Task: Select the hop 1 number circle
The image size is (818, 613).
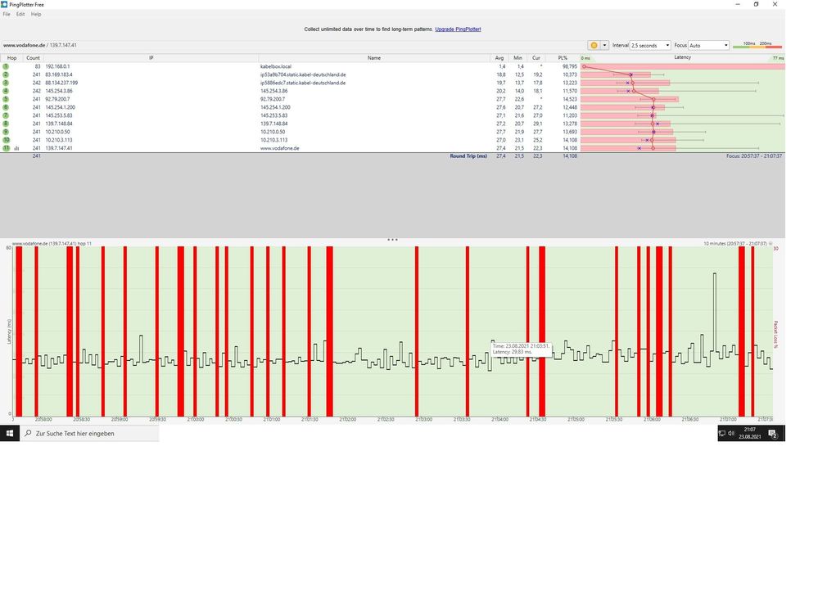Action: click(6, 67)
